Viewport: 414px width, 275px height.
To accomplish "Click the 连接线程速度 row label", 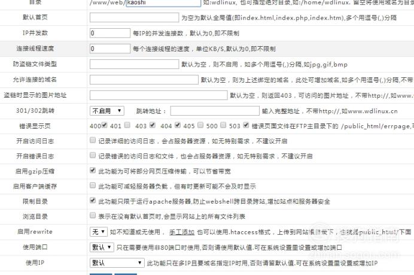I will pos(35,49).
